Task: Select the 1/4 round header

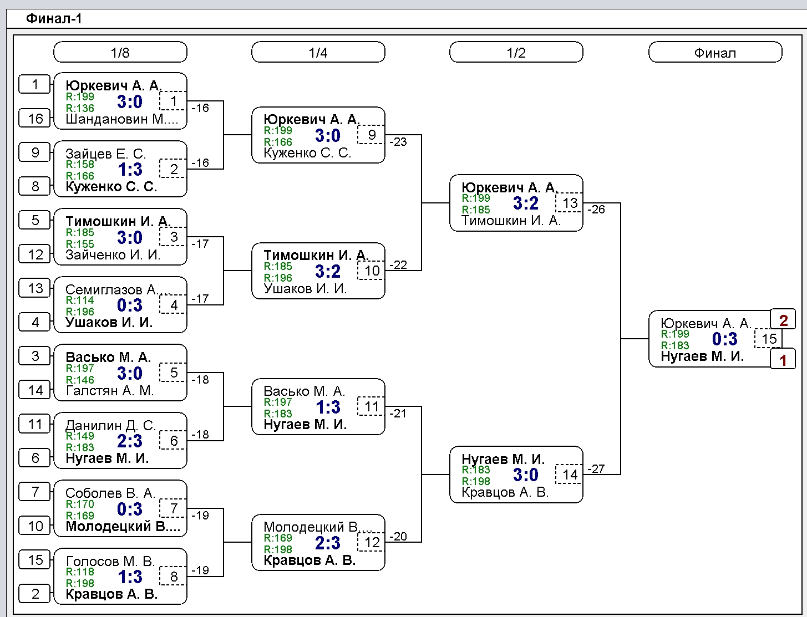Action: tap(318, 53)
